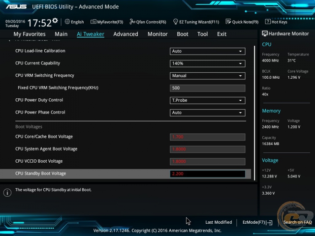The height and width of the screenshot is (236, 315).
Task: Click the globe language icon
Action: point(67,22)
